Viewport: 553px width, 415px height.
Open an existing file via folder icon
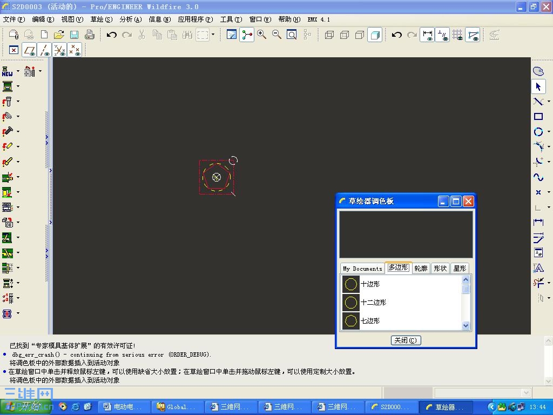click(59, 35)
